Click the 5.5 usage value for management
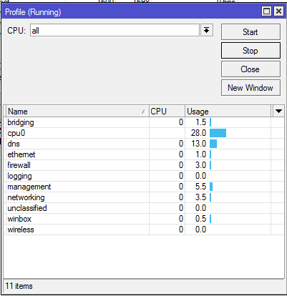The width and height of the screenshot is (287, 296). [x=200, y=187]
